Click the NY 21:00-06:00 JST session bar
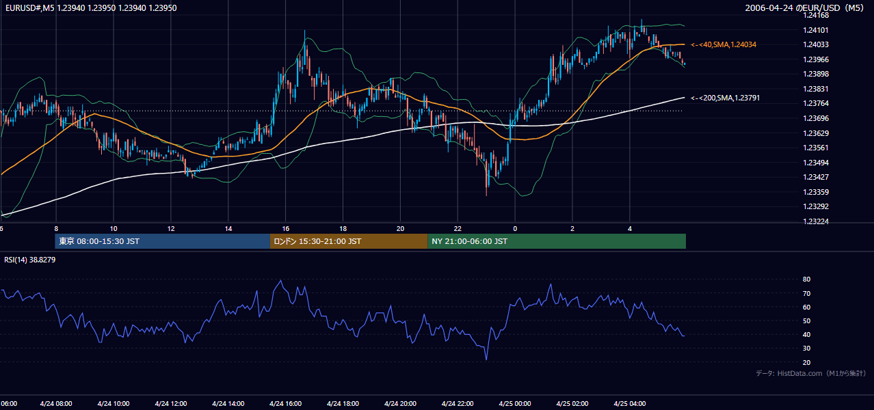 557,241
